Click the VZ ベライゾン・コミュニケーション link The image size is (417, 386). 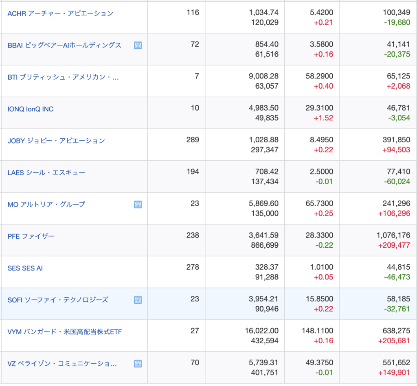tap(62, 364)
